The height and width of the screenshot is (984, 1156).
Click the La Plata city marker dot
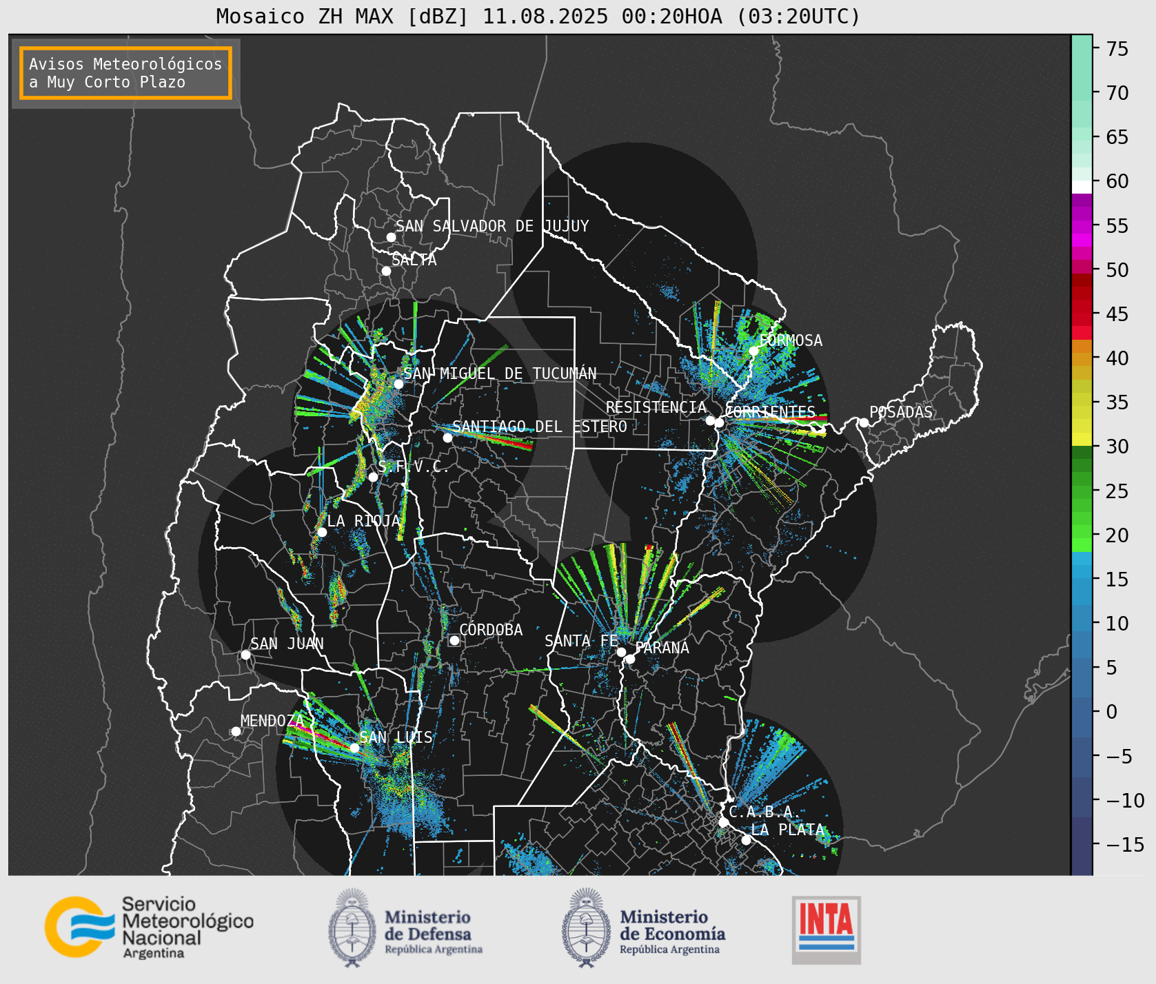pos(746,840)
